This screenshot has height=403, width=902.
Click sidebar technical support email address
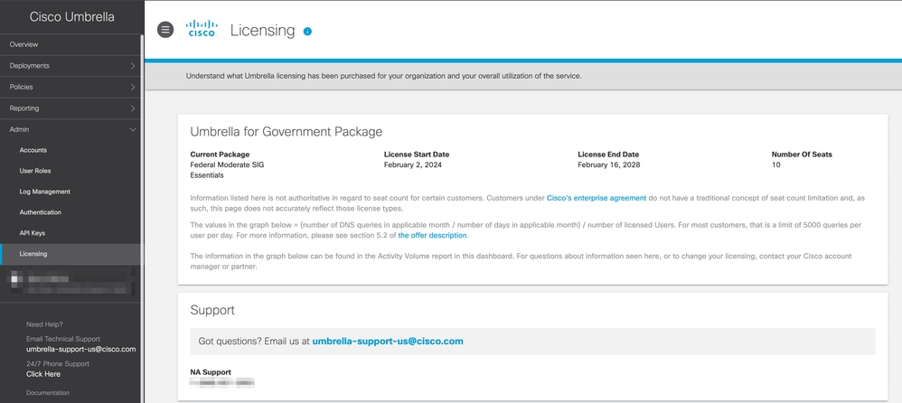[81, 349]
